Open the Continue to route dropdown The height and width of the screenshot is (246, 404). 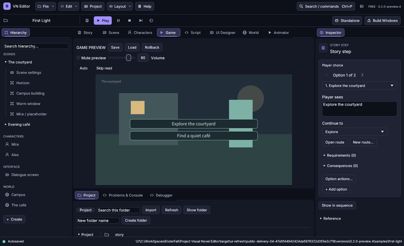point(355,132)
